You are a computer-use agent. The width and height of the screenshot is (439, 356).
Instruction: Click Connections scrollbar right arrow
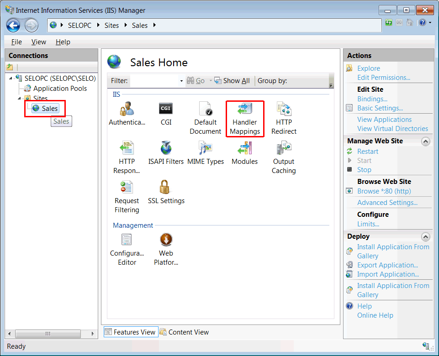[x=93, y=334]
